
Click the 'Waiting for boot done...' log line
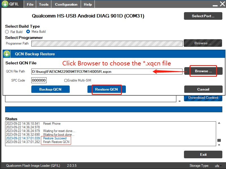tap(59, 135)
